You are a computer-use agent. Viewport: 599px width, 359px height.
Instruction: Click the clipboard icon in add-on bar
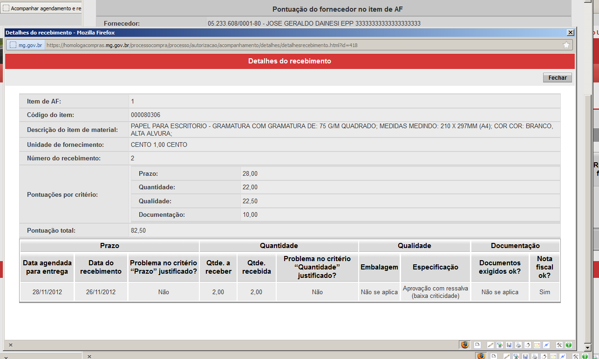click(528, 345)
